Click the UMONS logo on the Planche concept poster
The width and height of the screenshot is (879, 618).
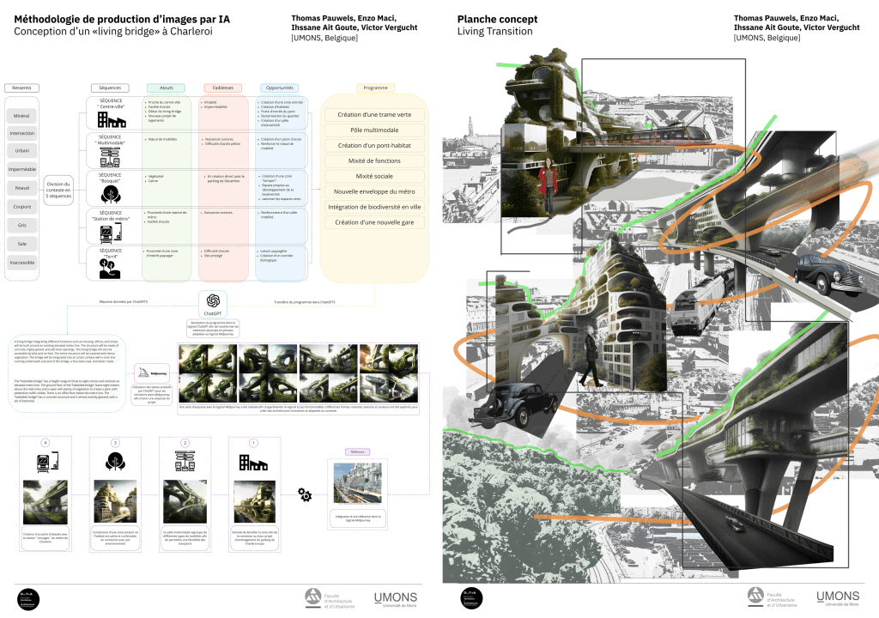(837, 597)
